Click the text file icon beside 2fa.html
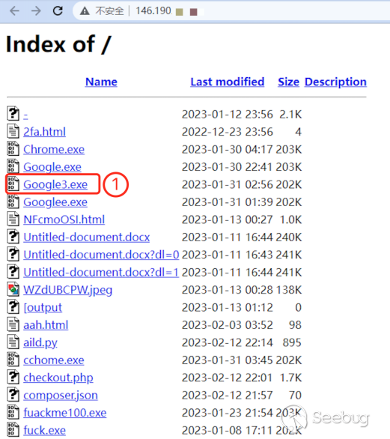Image resolution: width=390 pixels, height=439 pixels. click(13, 131)
